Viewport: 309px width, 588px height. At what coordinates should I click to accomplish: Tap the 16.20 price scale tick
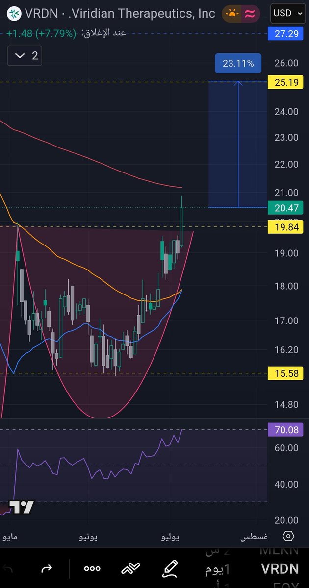pyautogui.click(x=286, y=349)
